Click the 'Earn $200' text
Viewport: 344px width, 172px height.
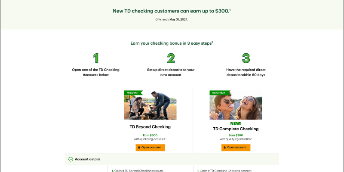click(236, 135)
